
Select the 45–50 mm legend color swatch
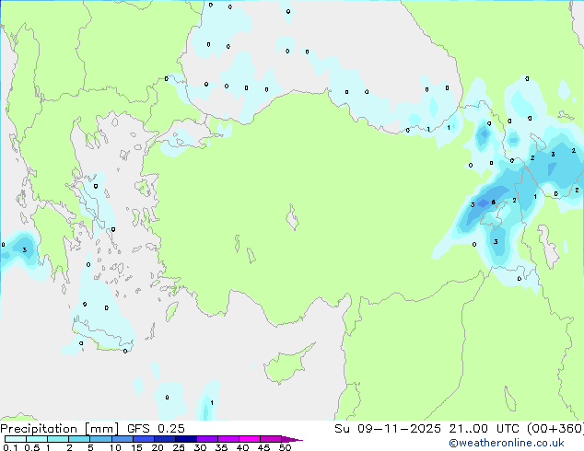tap(271, 439)
